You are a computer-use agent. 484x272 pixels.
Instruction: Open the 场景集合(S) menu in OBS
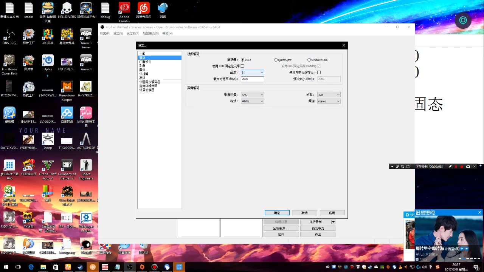pyautogui.click(x=150, y=33)
